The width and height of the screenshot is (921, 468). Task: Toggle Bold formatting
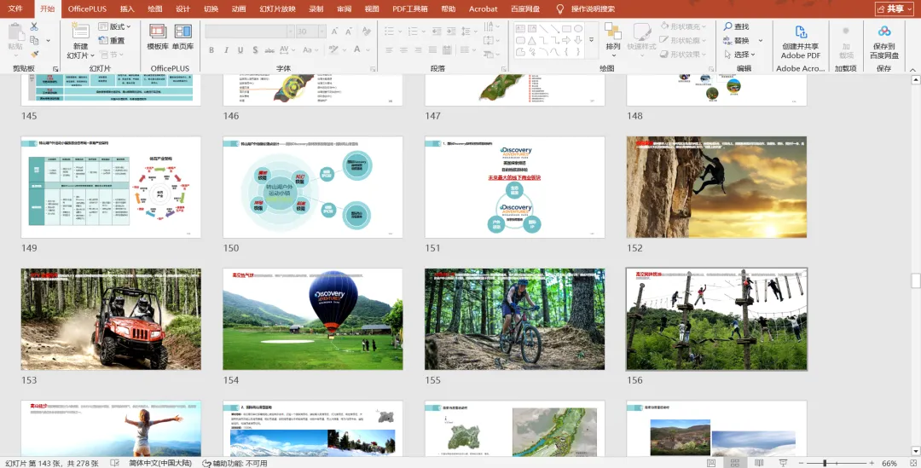pyautogui.click(x=211, y=50)
